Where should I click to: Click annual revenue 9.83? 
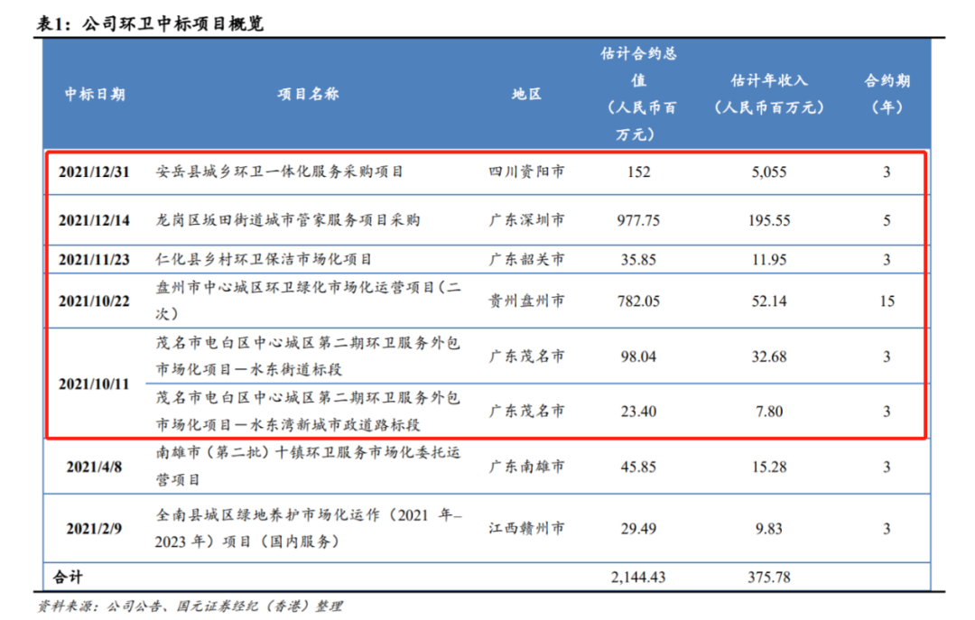tap(769, 529)
